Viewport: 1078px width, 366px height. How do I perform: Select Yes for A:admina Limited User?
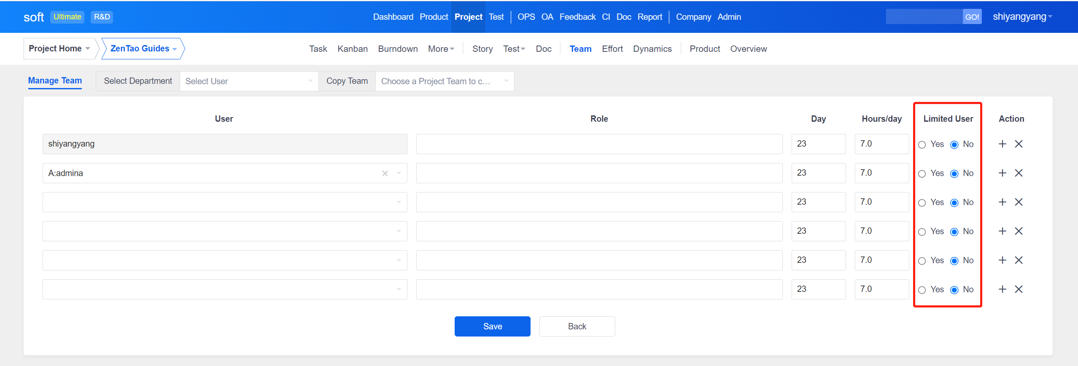point(922,174)
